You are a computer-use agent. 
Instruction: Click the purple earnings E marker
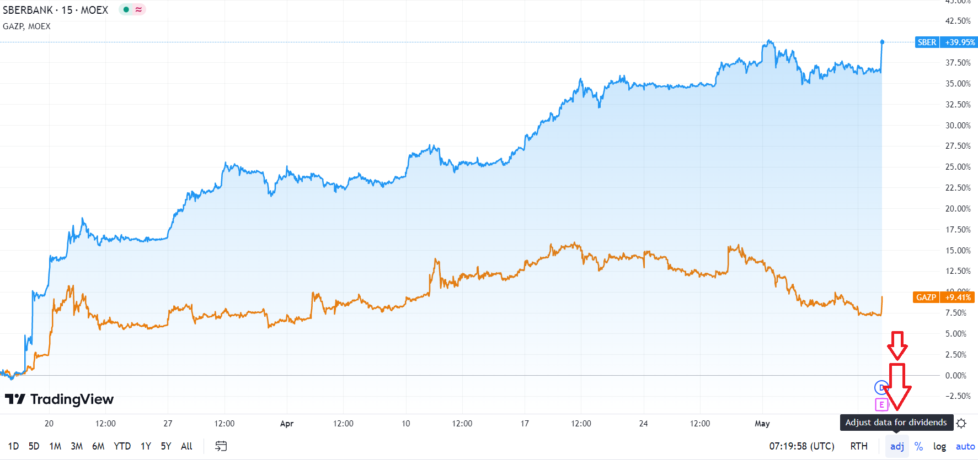(x=881, y=405)
